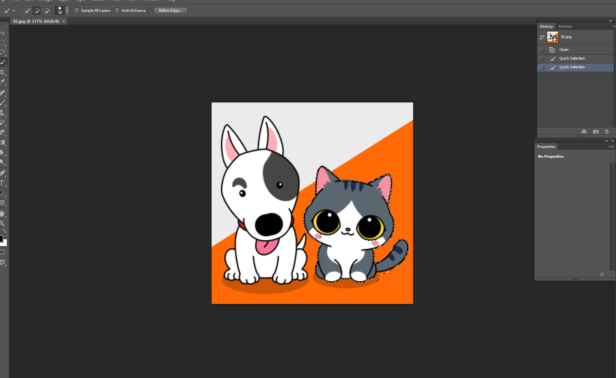The height and width of the screenshot is (378, 616).
Task: Select the Eyedropper tool
Action: click(x=3, y=82)
